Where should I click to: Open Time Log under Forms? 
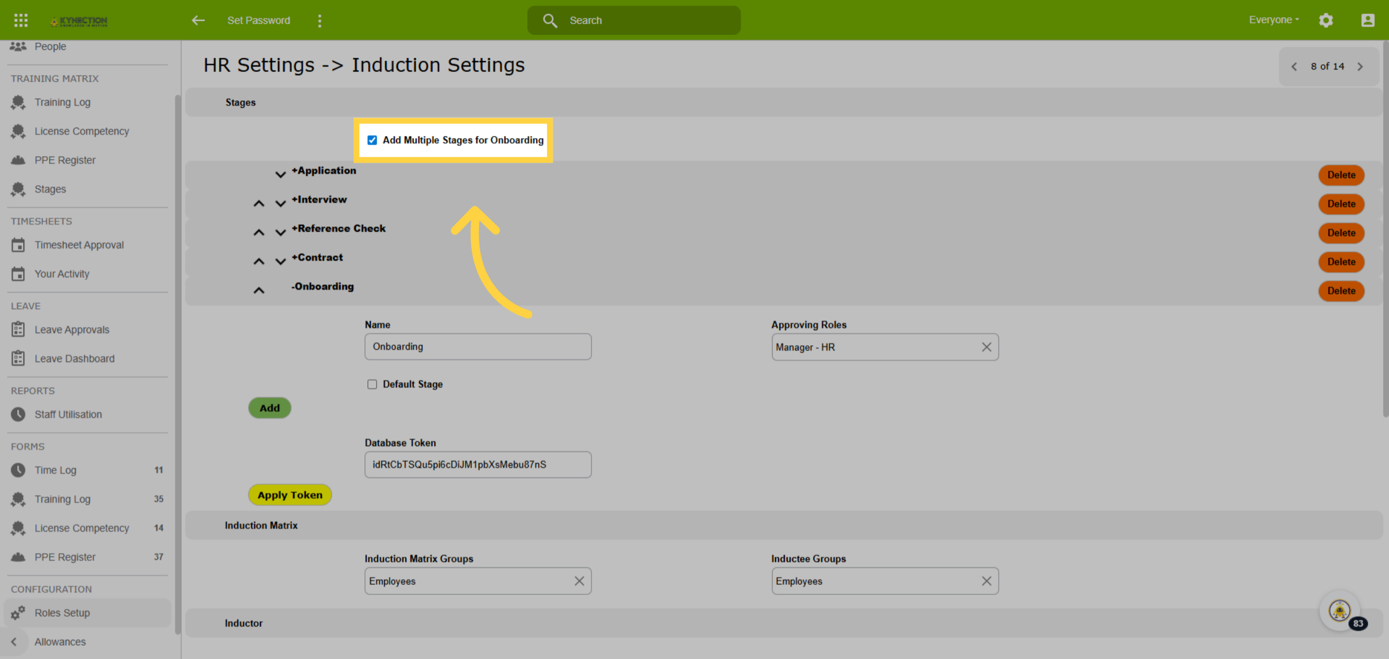(x=56, y=470)
